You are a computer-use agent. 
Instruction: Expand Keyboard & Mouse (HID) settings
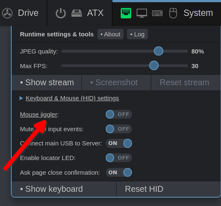[x=72, y=98]
